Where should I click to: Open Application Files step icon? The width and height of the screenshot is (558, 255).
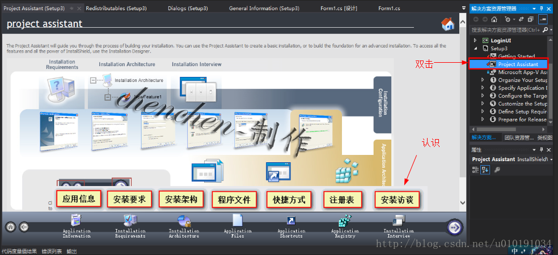click(x=238, y=221)
